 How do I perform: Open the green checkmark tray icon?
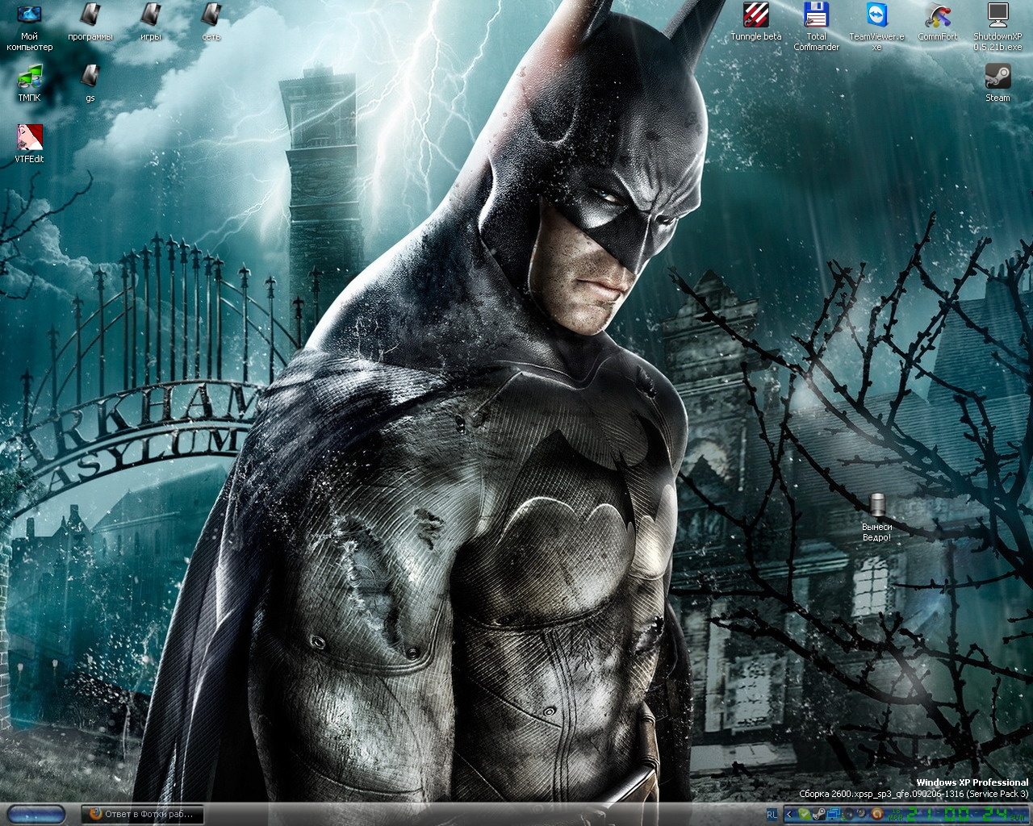(804, 814)
